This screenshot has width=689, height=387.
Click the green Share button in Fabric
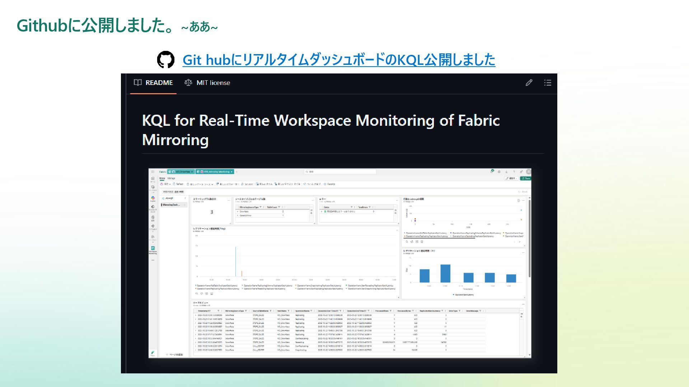[x=526, y=178]
